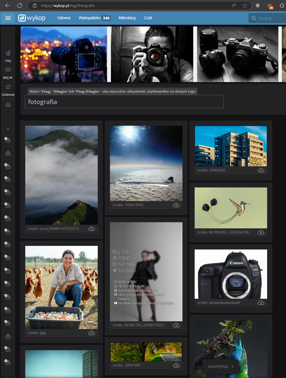
Task: Download the Canon camera image via cloud icon
Action: click(x=261, y=303)
